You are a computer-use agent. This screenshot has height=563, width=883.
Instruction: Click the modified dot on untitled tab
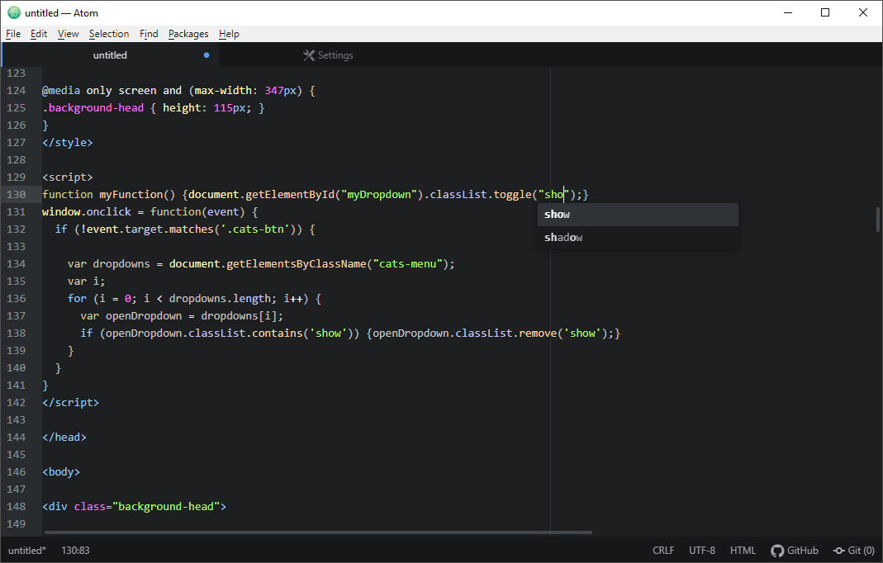click(207, 55)
